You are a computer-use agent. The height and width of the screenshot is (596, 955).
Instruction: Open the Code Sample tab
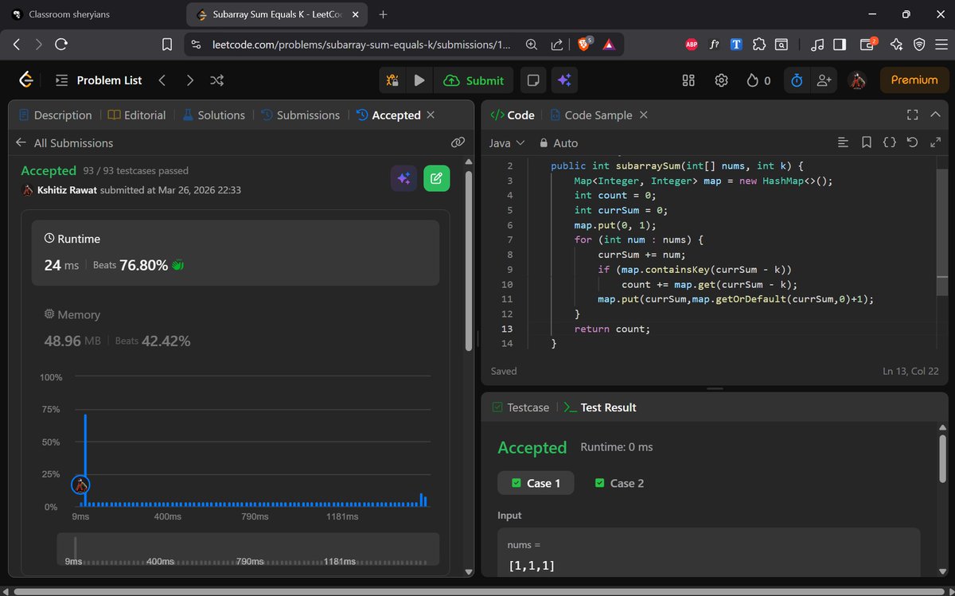point(591,115)
